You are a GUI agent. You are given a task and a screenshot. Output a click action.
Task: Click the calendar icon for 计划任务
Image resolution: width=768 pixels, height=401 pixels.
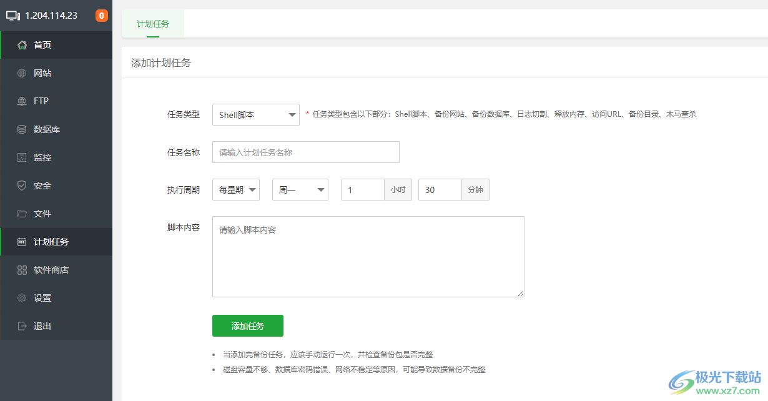(x=22, y=242)
